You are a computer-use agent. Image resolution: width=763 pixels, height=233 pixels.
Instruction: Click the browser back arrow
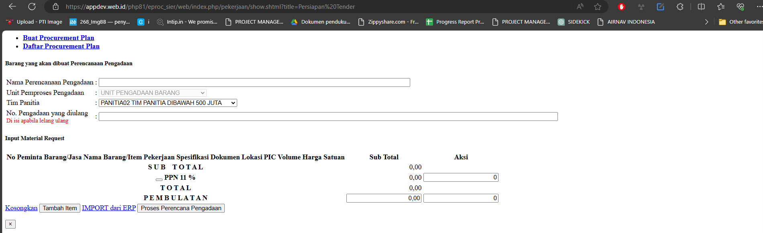click(12, 6)
